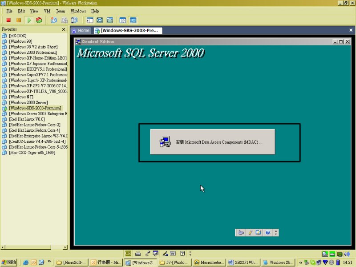
Task: Click the Suspend (pause) toolbar button
Action: 19,20
